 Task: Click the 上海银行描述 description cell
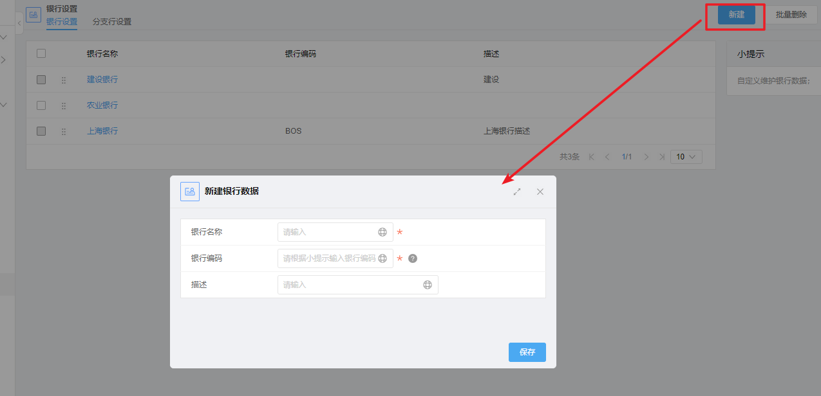507,131
